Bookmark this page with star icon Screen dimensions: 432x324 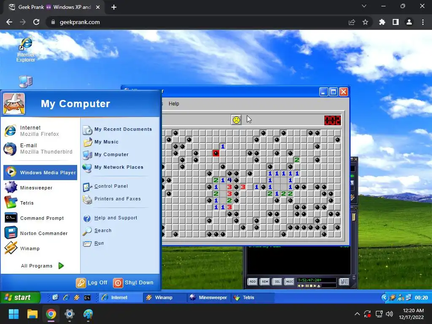(365, 22)
